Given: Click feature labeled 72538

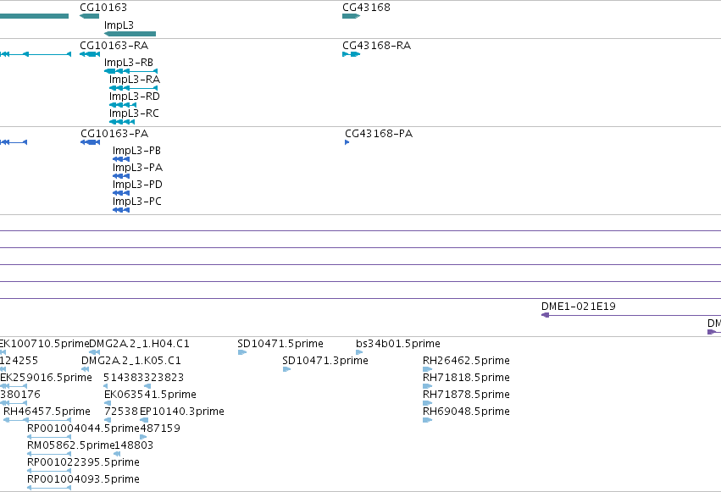Looking at the screenshot, I should [x=121, y=412].
